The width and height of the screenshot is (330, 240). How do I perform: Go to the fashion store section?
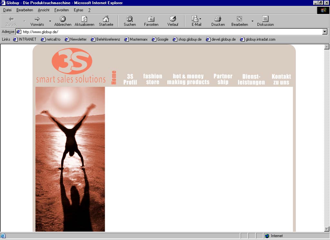[x=152, y=79]
